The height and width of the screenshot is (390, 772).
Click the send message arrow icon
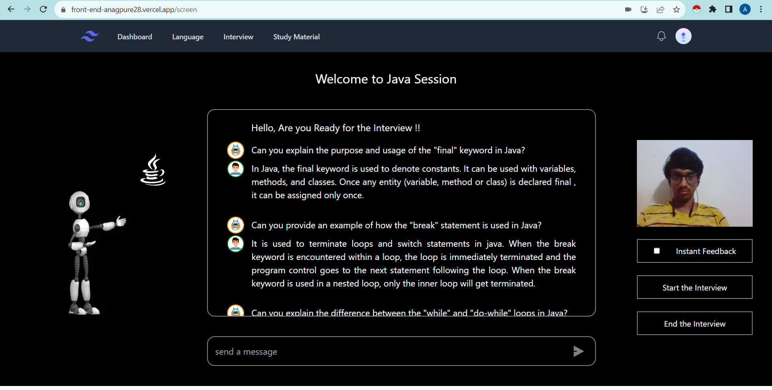[578, 351]
